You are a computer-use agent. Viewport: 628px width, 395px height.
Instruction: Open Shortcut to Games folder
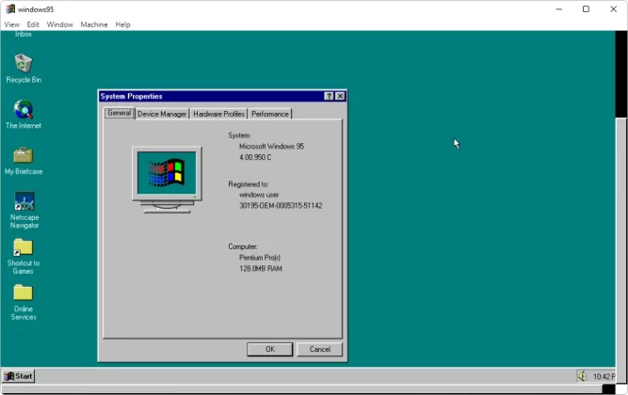click(x=24, y=247)
